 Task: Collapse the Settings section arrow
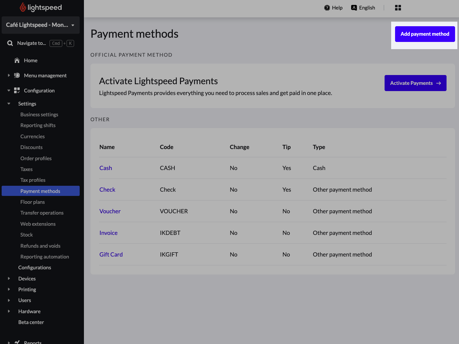point(9,104)
